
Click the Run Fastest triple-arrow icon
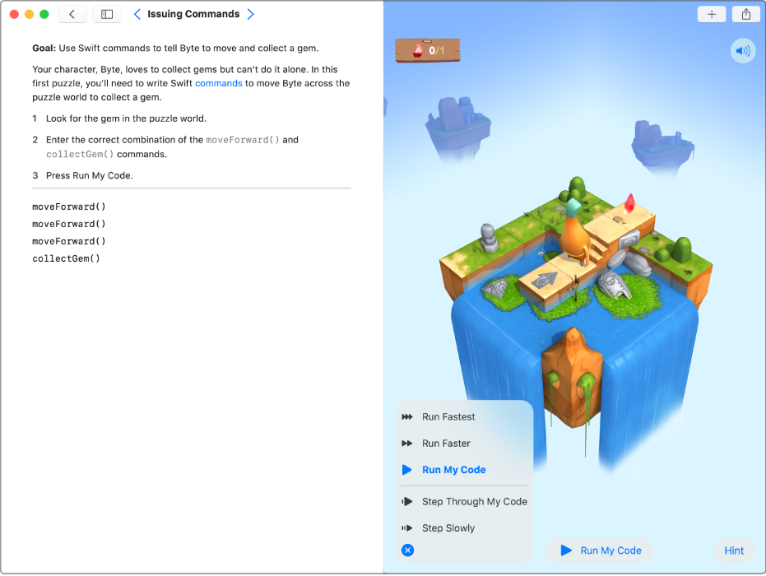[407, 416]
